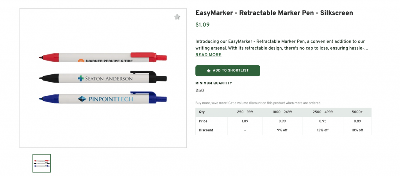Click the green cross logo on black pen
Screen dimensions: 400x176
coord(80,79)
